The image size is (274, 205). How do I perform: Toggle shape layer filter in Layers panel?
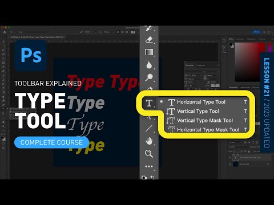tap(257, 142)
